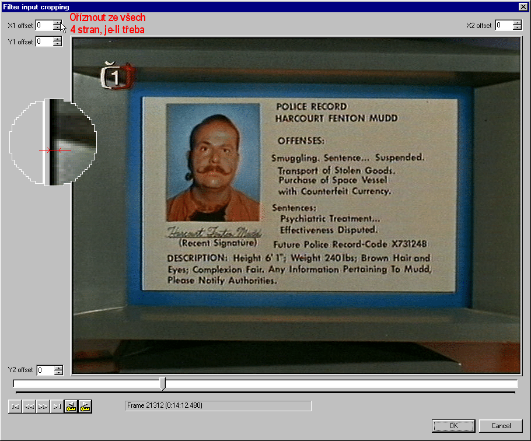This screenshot has width=531, height=441.
Task: Click the video preview frame
Action: click(x=296, y=206)
